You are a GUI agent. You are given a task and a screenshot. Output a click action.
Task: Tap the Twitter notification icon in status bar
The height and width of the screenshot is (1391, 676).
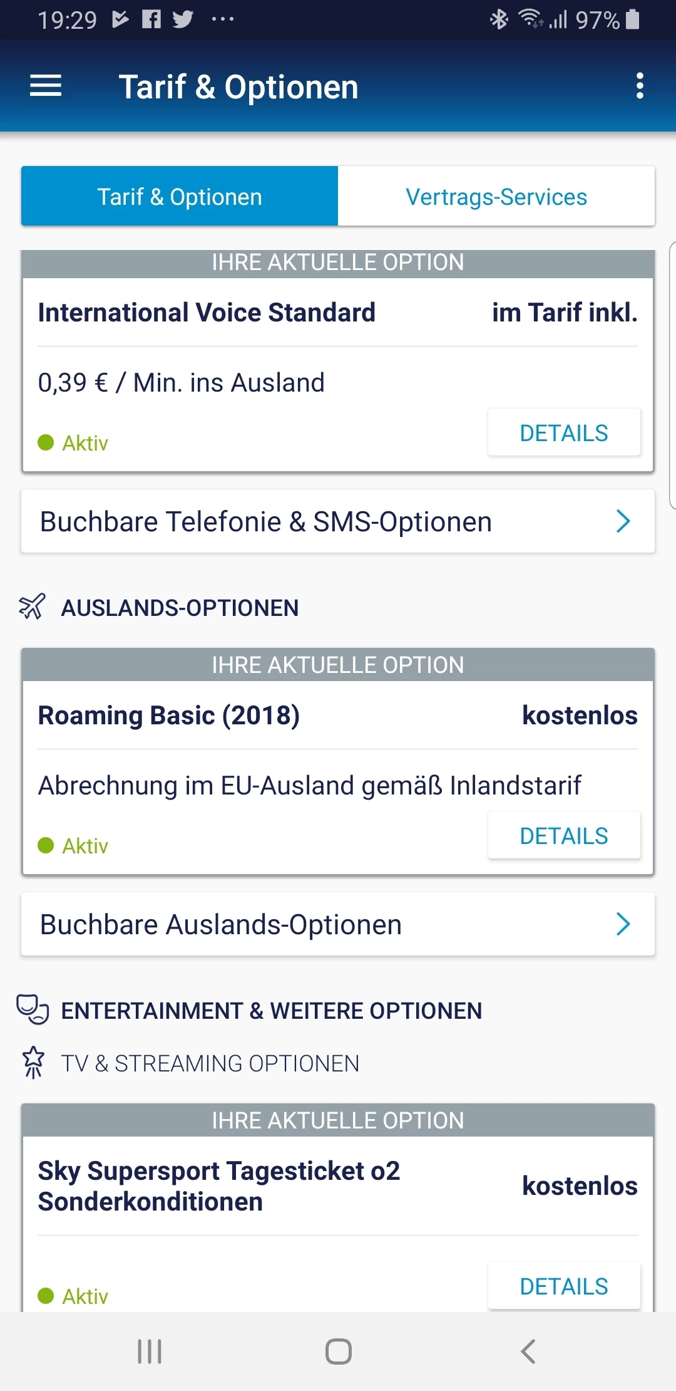(183, 19)
